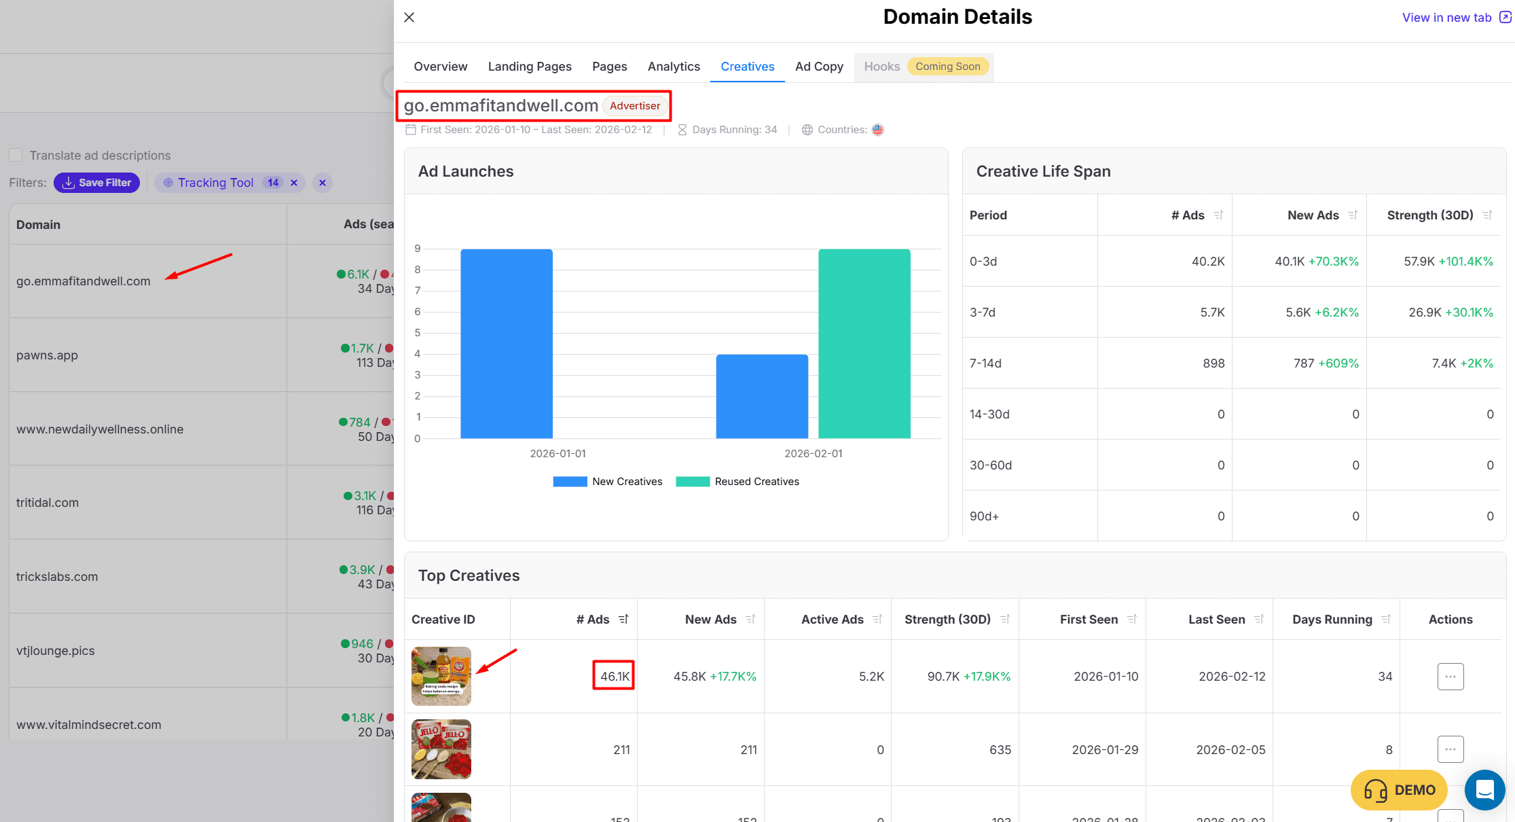Image resolution: width=1515 pixels, height=822 pixels.
Task: Sort Creative Life Span by New Ads
Action: click(1353, 215)
